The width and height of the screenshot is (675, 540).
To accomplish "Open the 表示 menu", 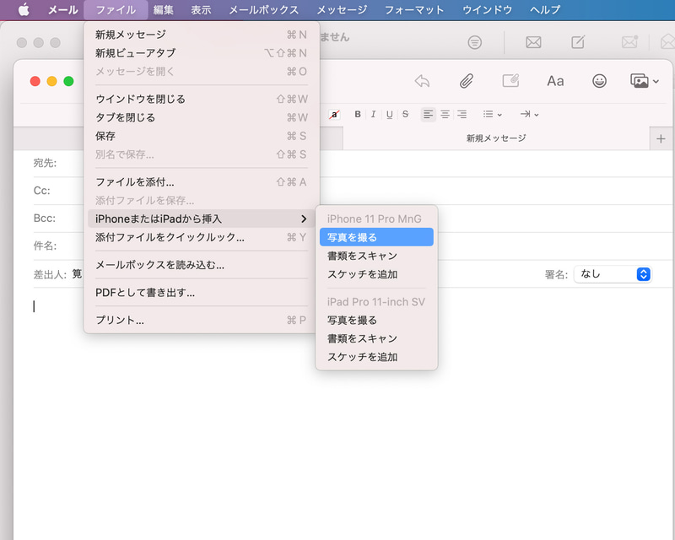I will (x=201, y=9).
